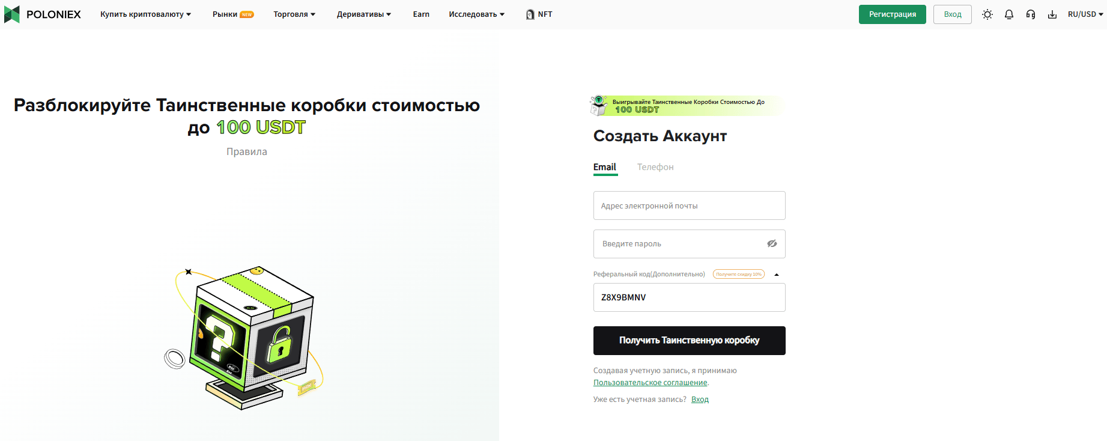The image size is (1107, 441).
Task: Click referral code field Z8X9BMNV
Action: tap(690, 297)
